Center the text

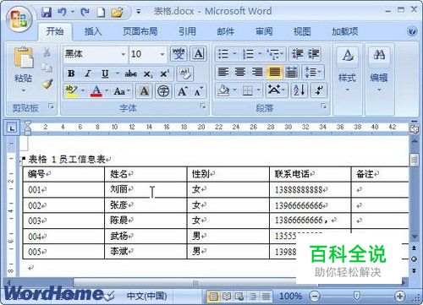240,72
